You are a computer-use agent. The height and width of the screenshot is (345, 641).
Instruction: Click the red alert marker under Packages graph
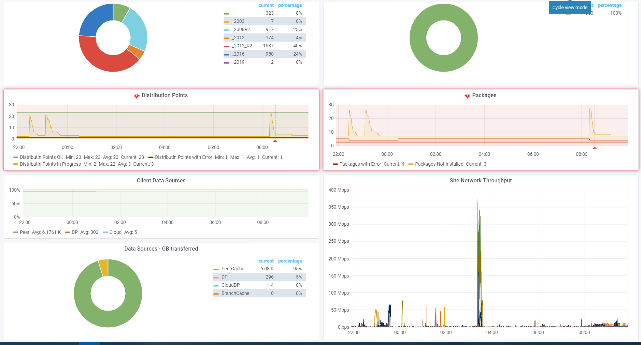595,147
